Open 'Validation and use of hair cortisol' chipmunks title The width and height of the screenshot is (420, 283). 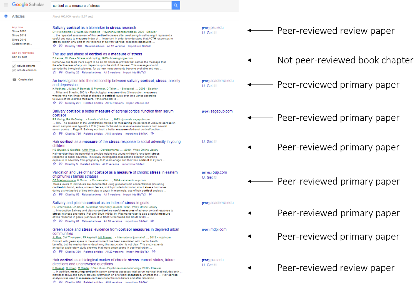coord(115,174)
